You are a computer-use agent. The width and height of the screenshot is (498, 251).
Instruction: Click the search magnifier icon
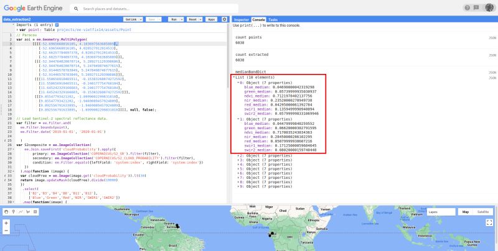pyautogui.click(x=76, y=9)
